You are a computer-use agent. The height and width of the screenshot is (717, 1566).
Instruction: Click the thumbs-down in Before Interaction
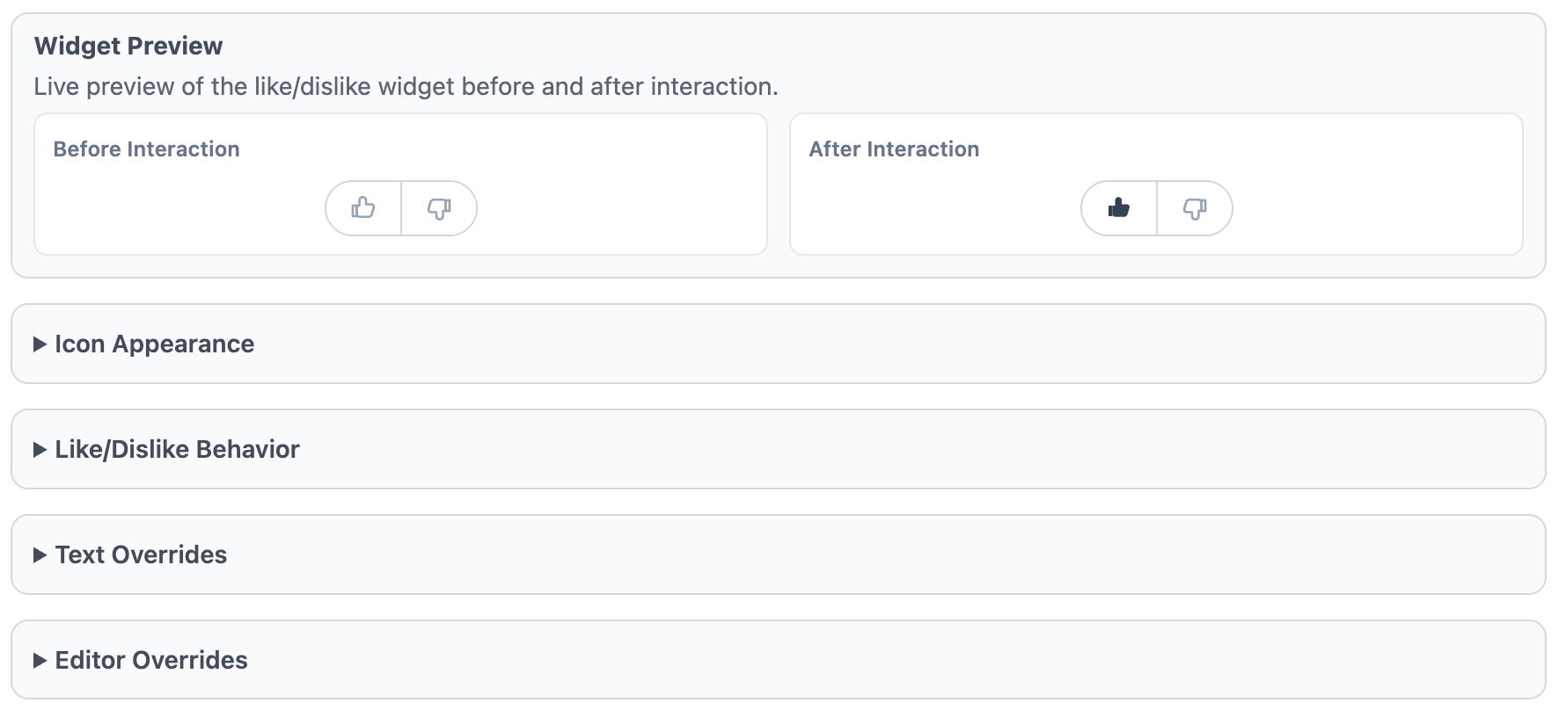(x=439, y=208)
